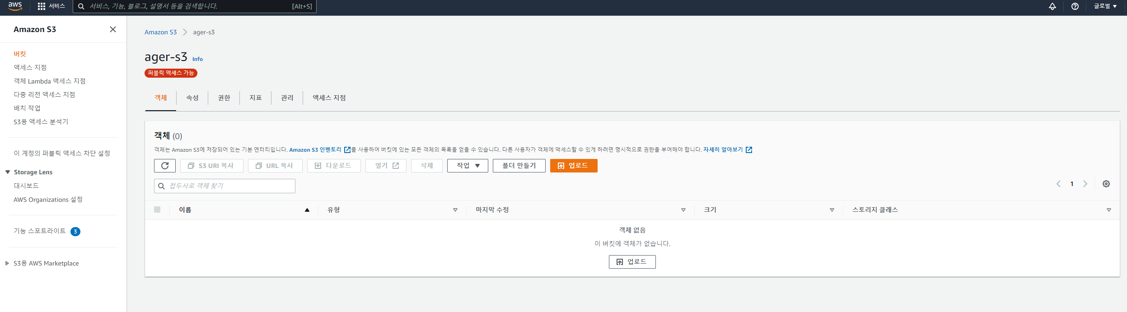1127x312 pixels.
Task: Click the 열기 button
Action: click(386, 166)
